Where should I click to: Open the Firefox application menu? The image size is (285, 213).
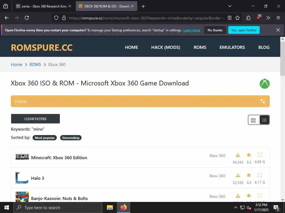point(278,18)
